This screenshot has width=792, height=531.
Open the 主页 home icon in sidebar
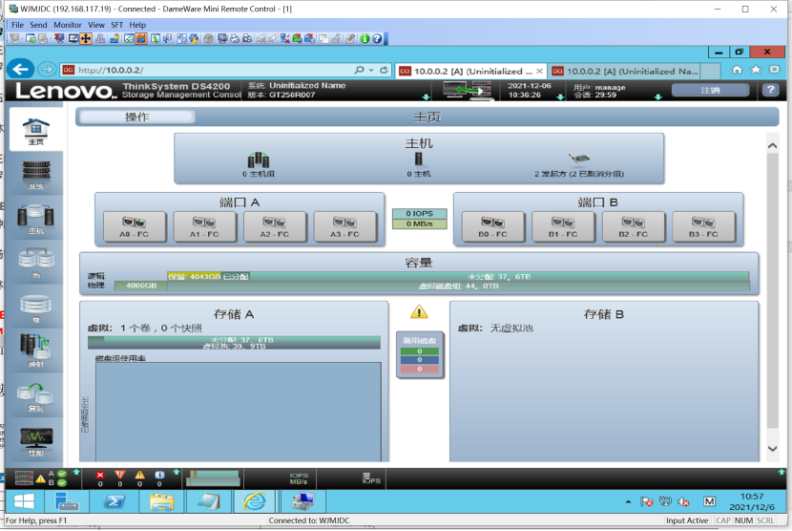[x=35, y=130]
